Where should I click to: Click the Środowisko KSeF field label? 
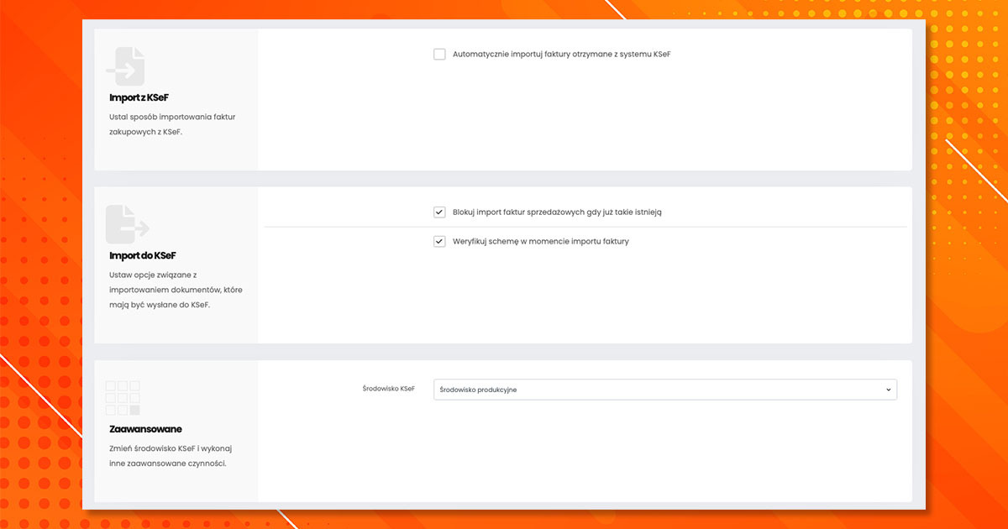pyautogui.click(x=388, y=389)
